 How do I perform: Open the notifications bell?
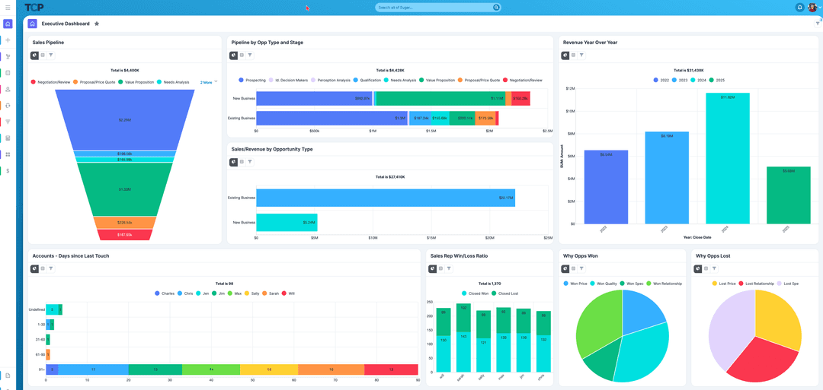(799, 8)
